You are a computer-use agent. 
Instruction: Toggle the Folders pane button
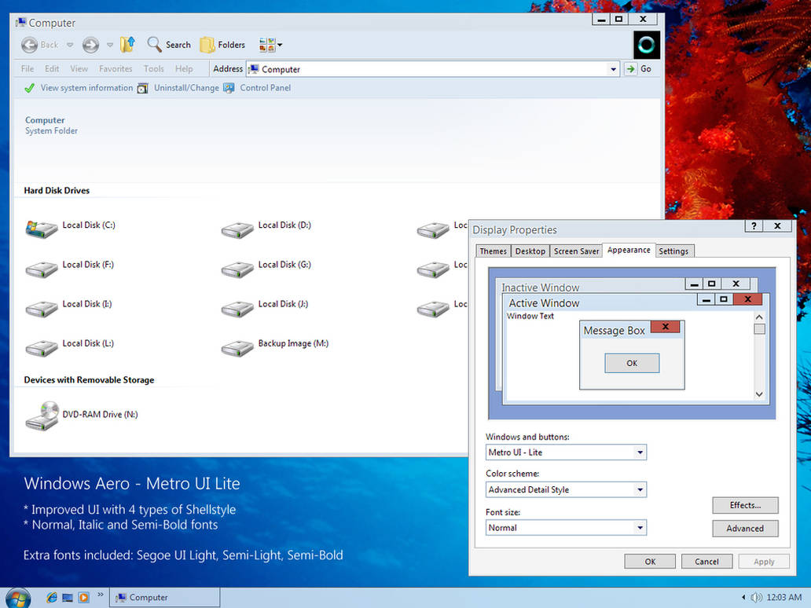coord(222,45)
